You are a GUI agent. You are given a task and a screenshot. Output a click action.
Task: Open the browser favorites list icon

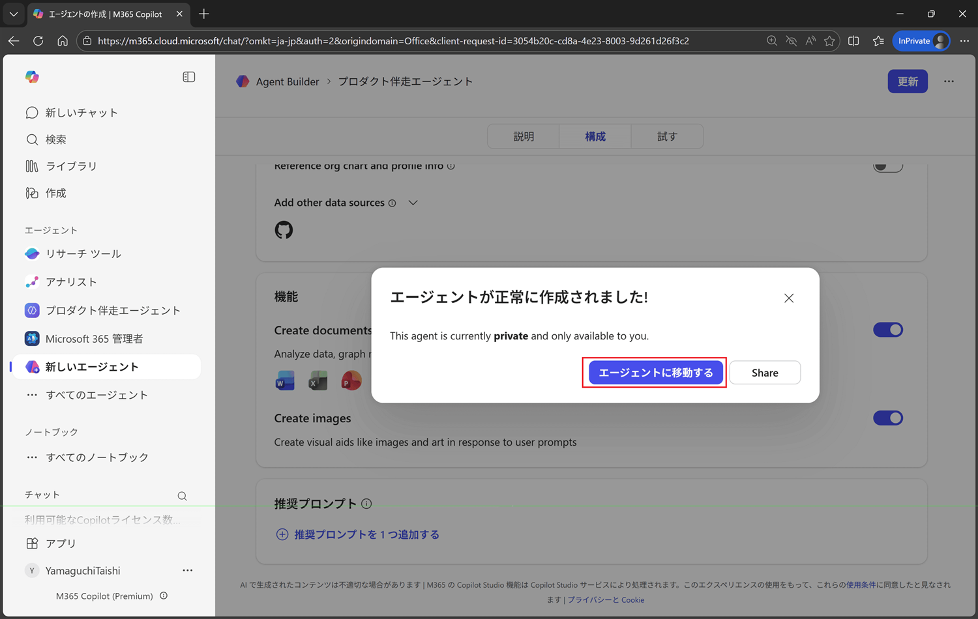click(x=878, y=41)
